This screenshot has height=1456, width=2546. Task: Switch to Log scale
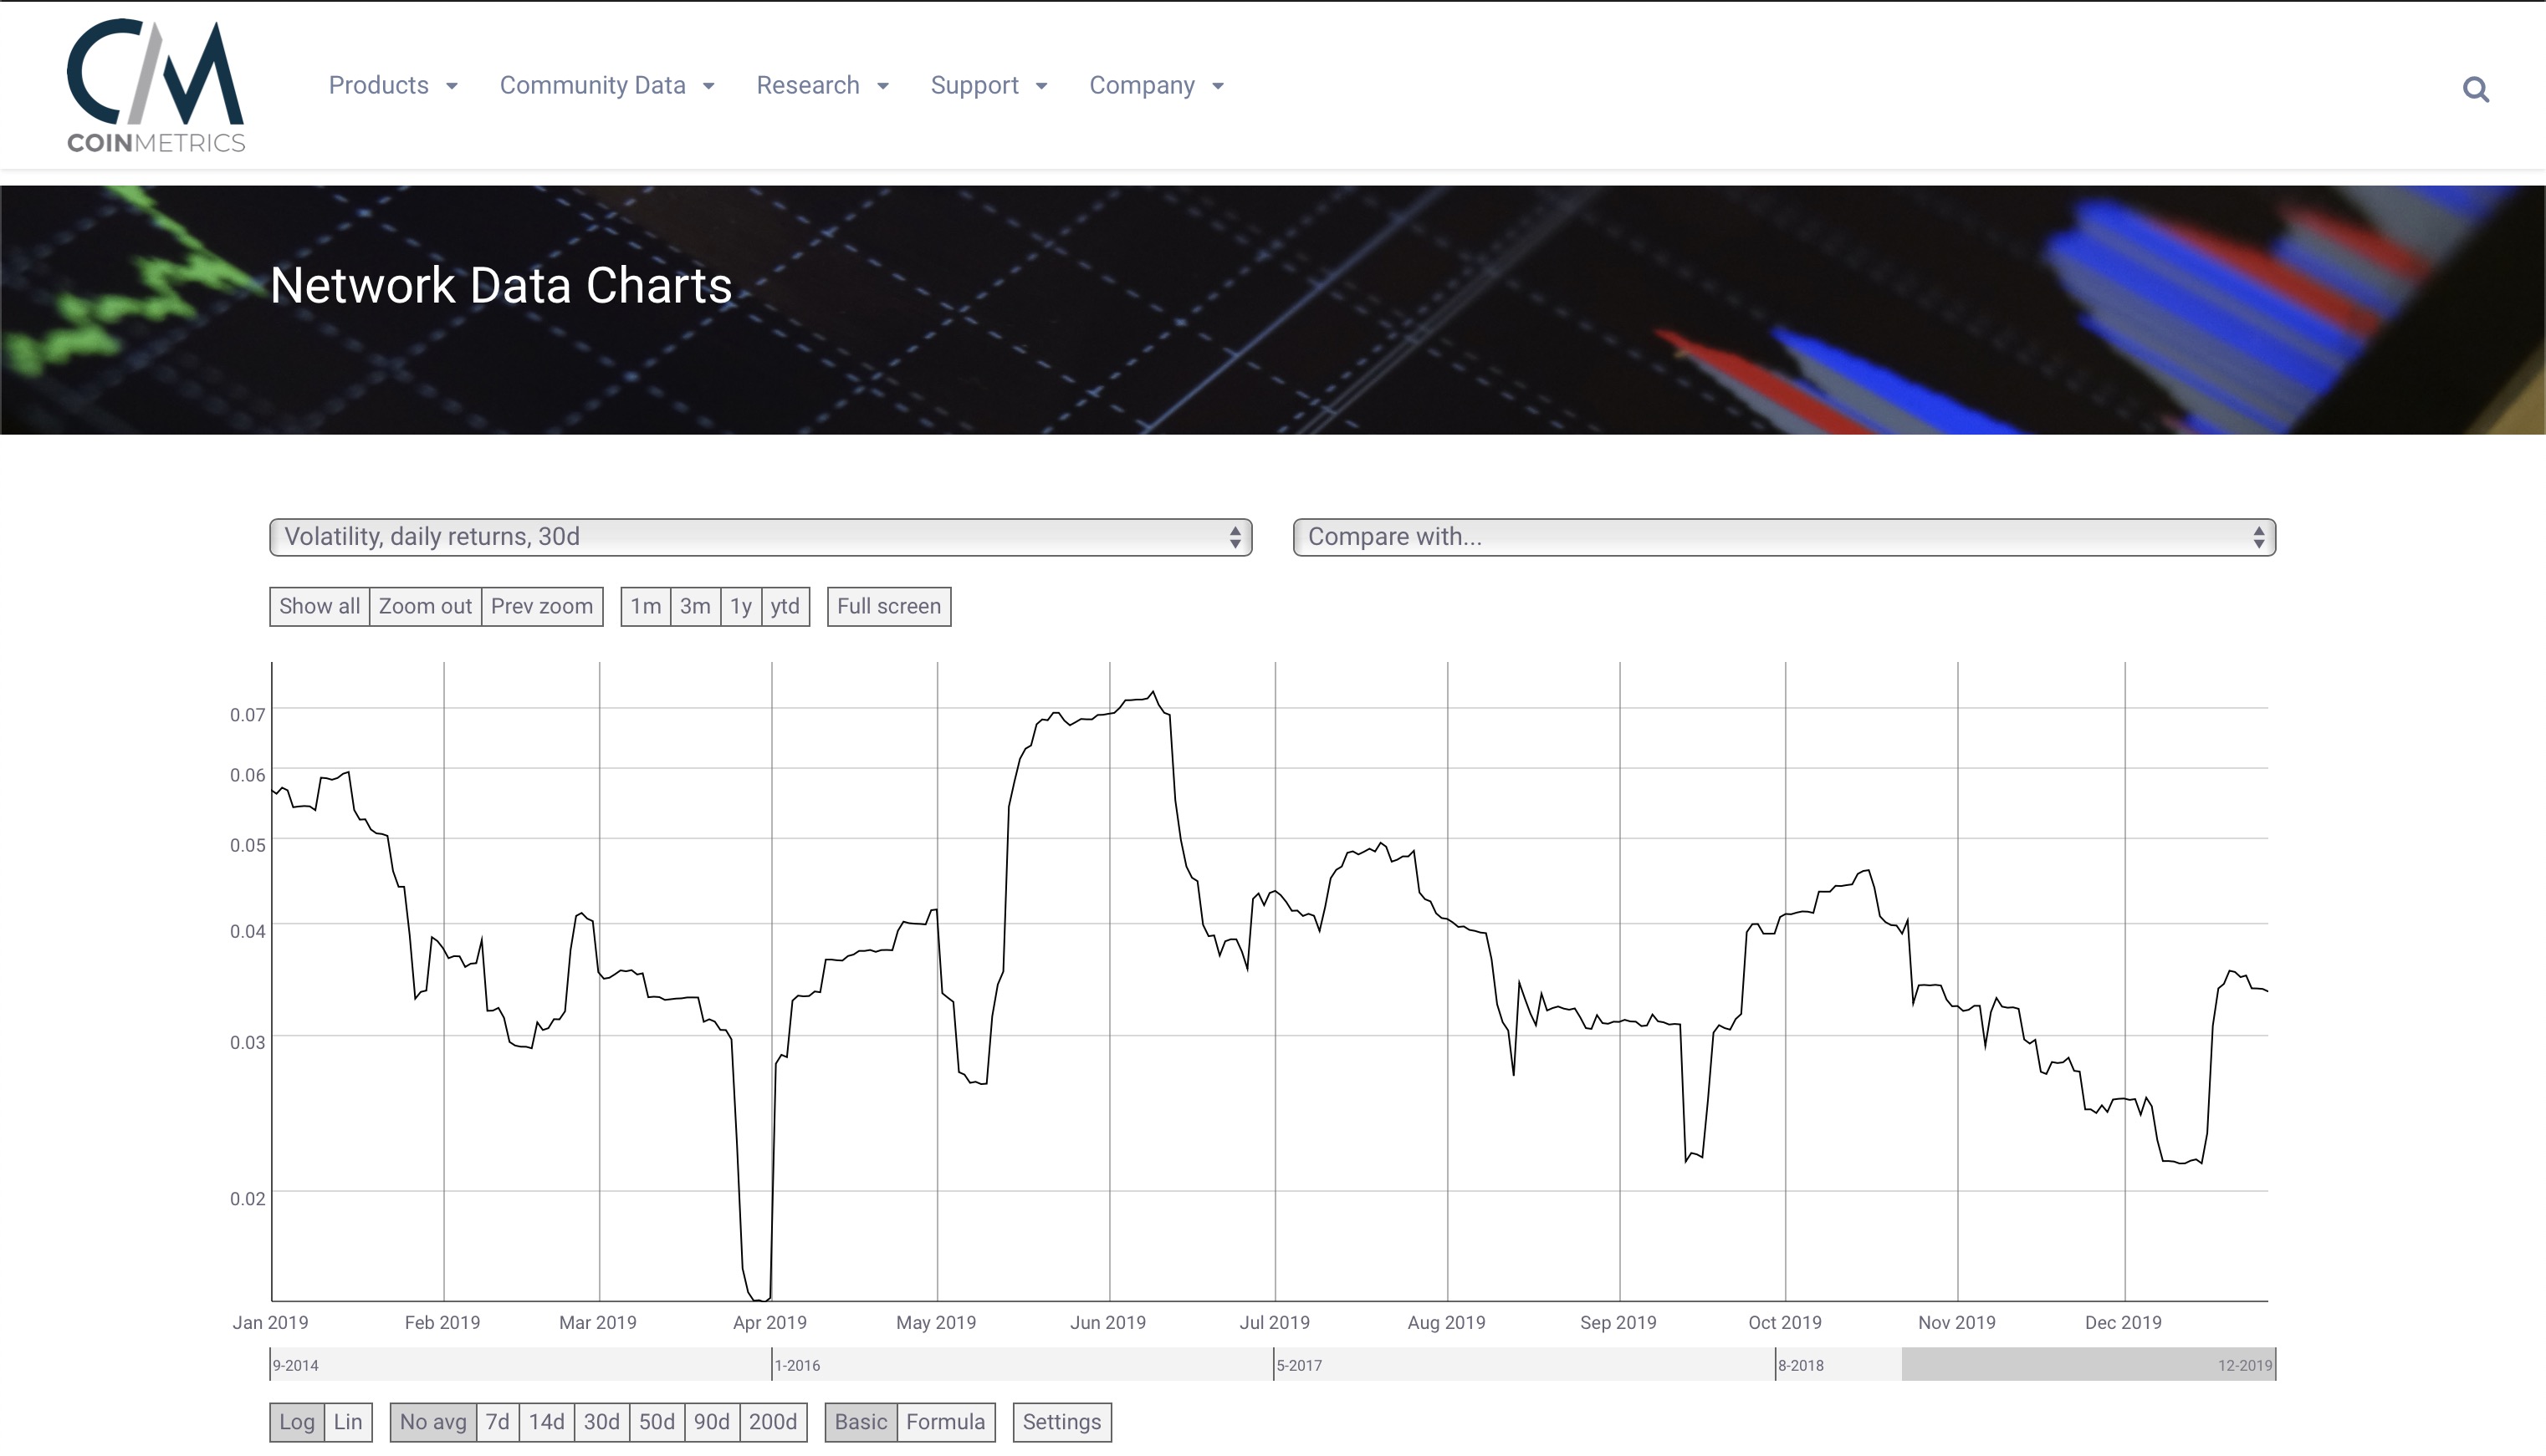[296, 1422]
